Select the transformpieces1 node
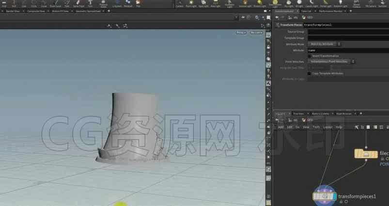Viewport: 389px width, 206px height. pos(324,197)
